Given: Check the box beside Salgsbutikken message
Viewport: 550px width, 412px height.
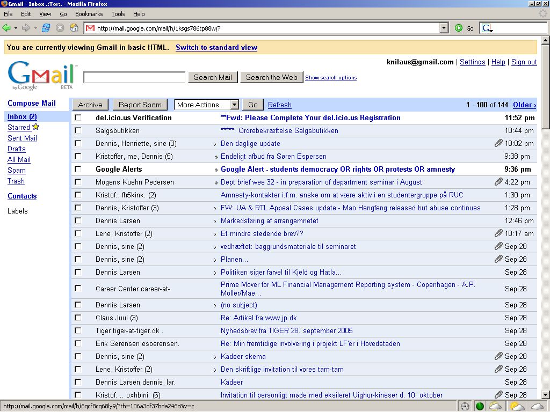Looking at the screenshot, I should [x=78, y=130].
